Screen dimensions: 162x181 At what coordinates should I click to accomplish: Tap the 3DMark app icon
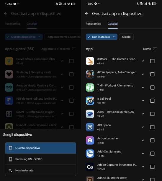[x=90, y=61]
